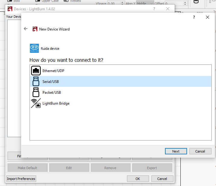Click Next in the wizard
The width and height of the screenshot is (216, 186).
pos(176,151)
